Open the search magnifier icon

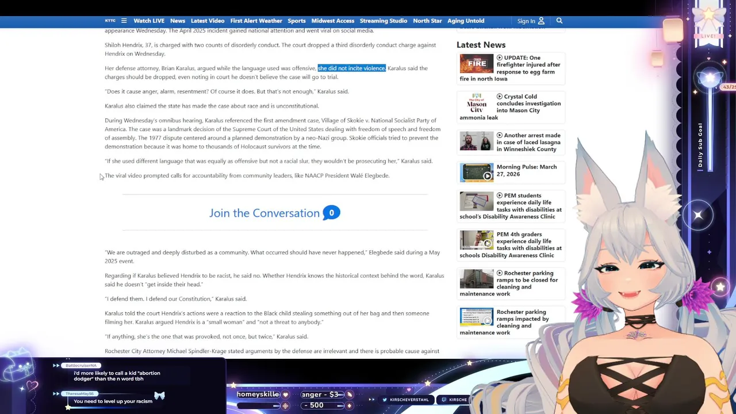tap(559, 21)
